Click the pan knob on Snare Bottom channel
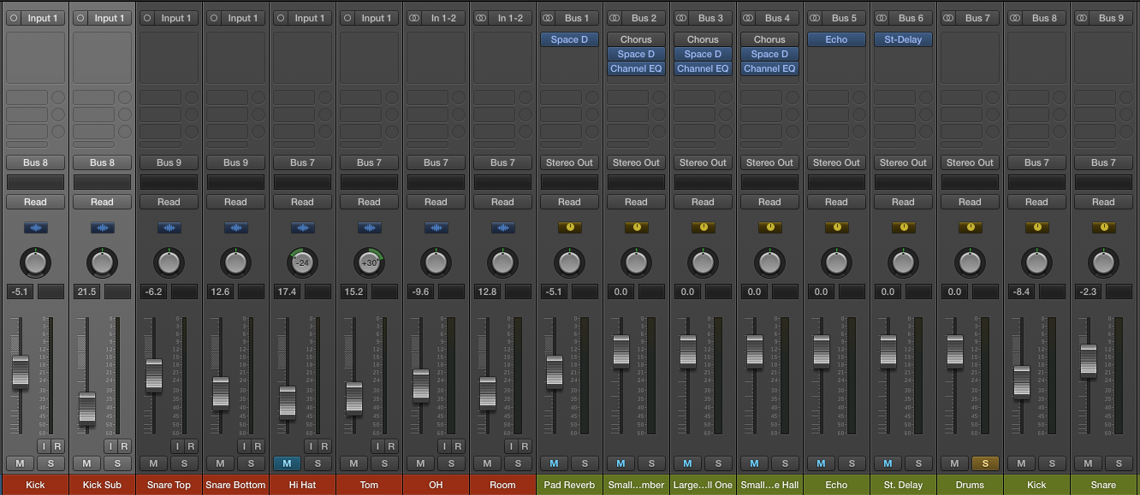 pos(235,262)
